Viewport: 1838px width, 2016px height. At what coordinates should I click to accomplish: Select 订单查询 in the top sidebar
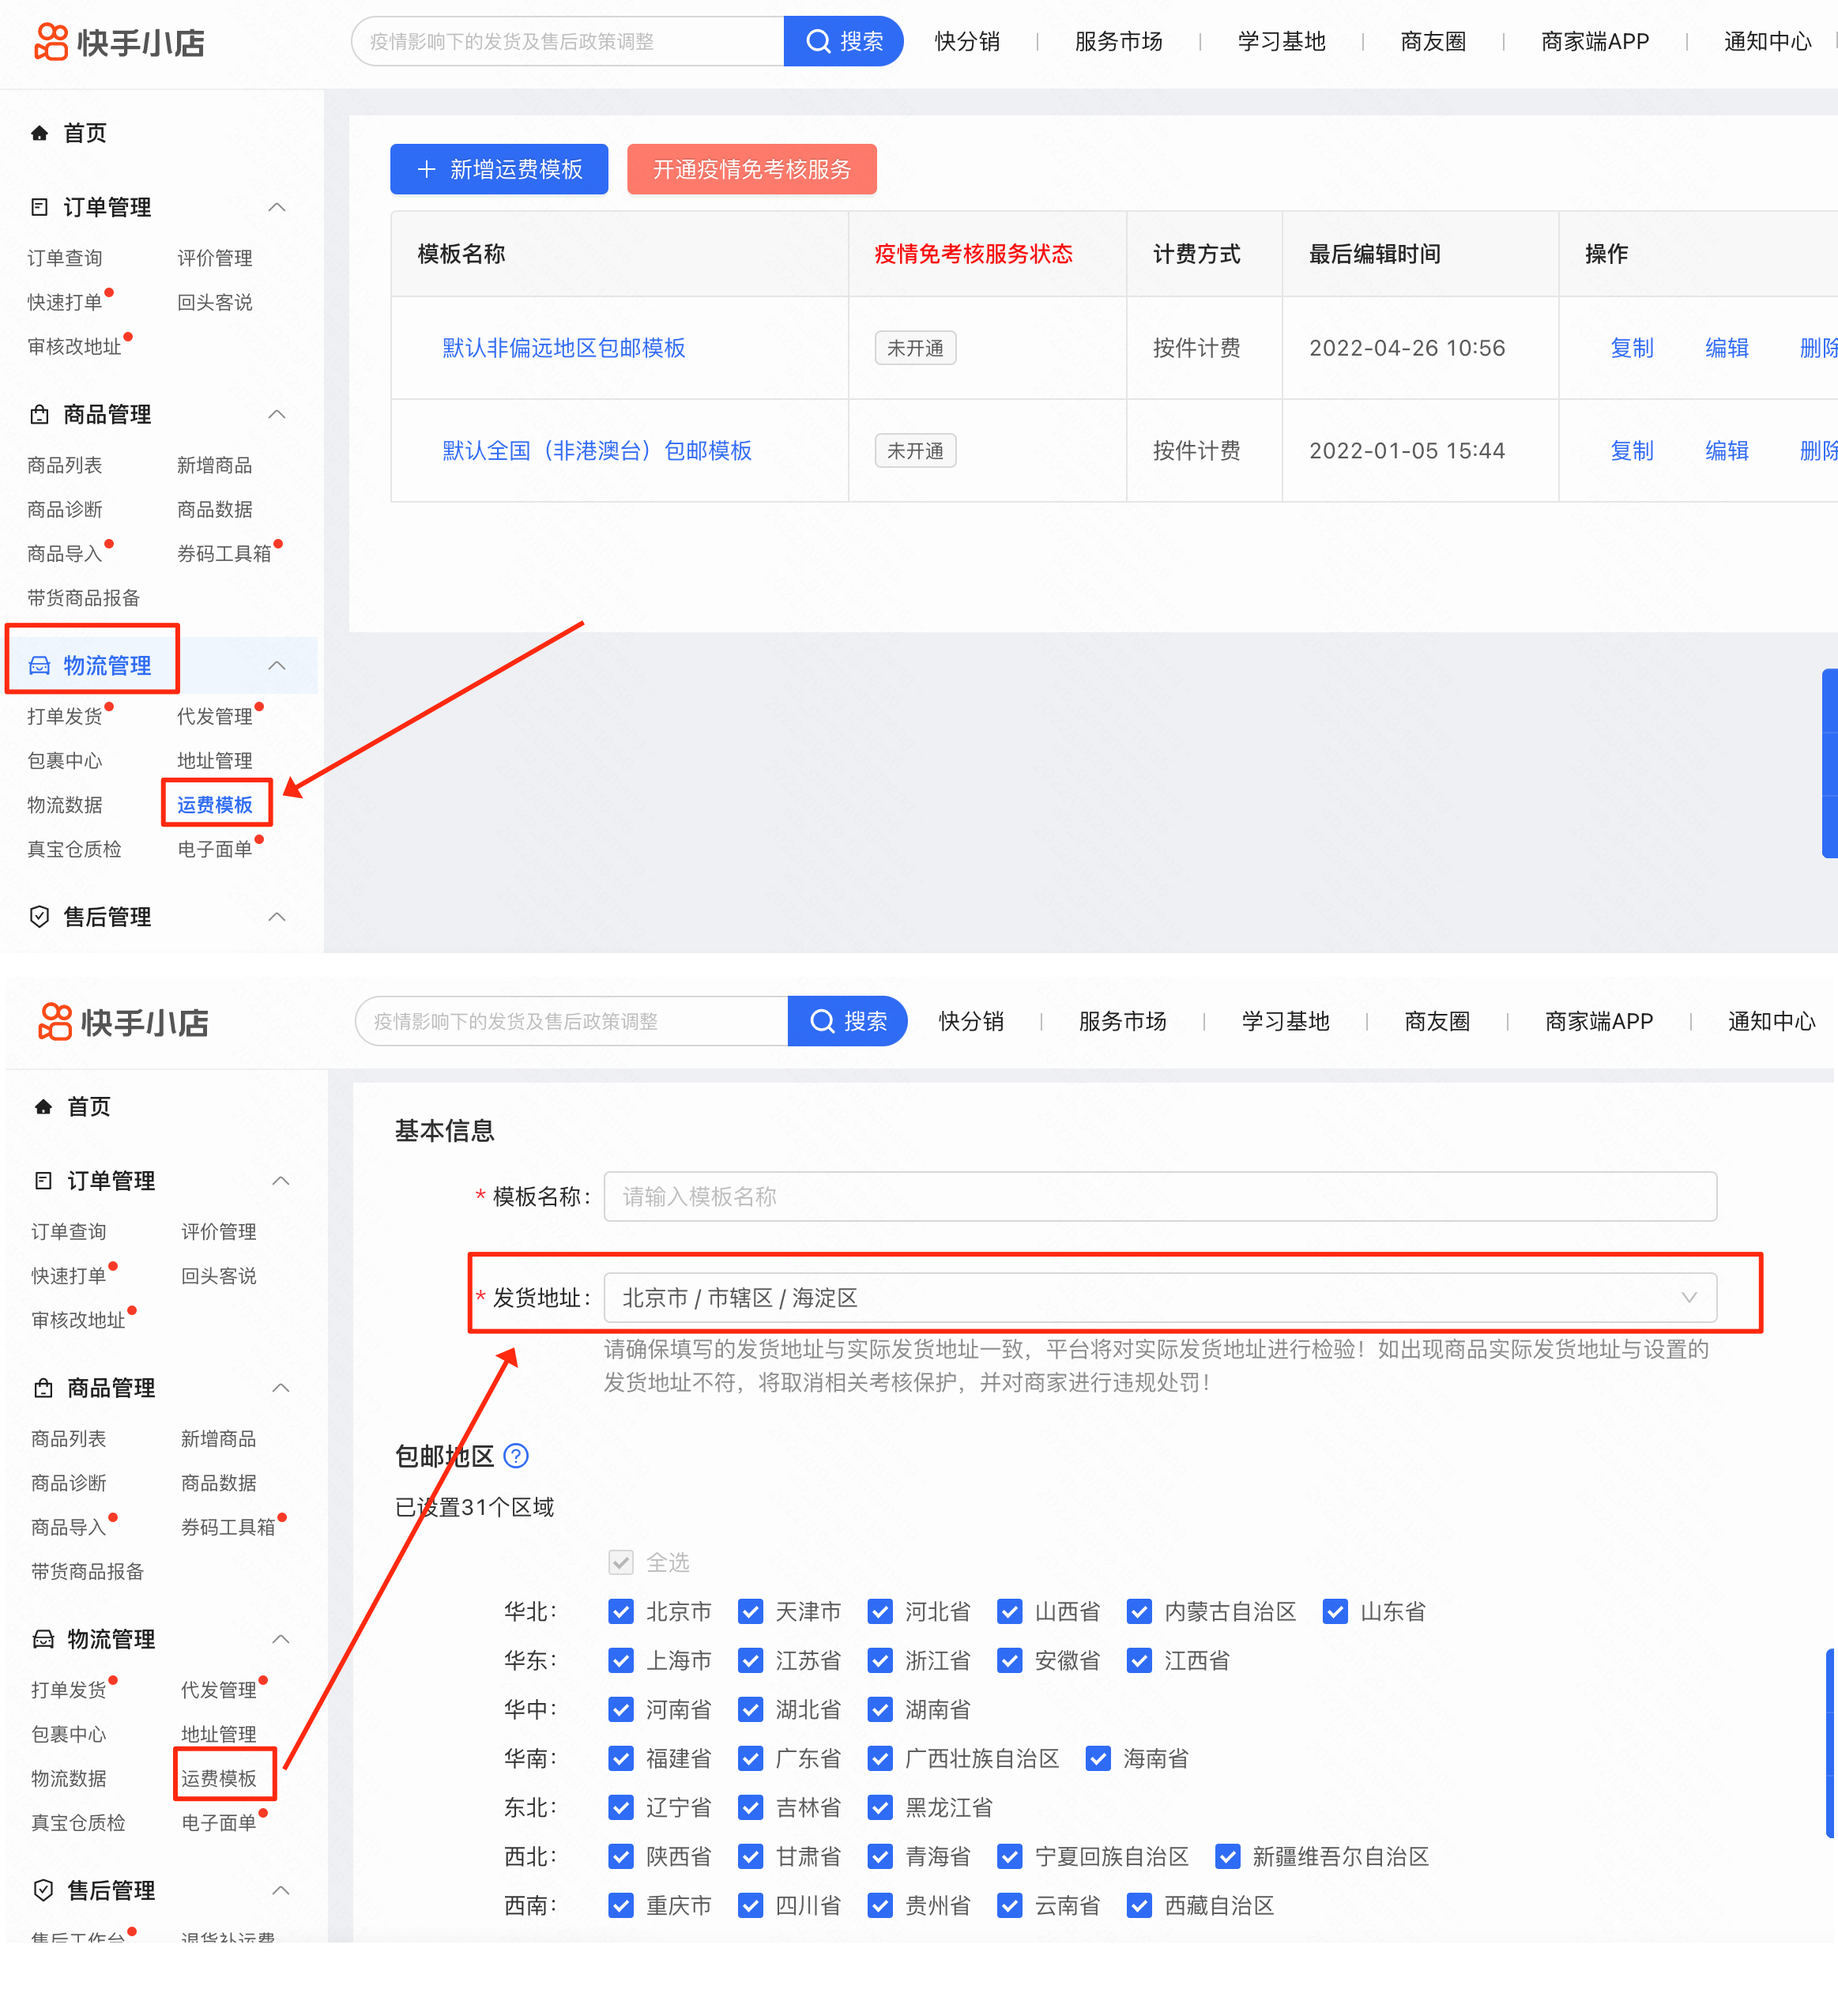pos(65,258)
